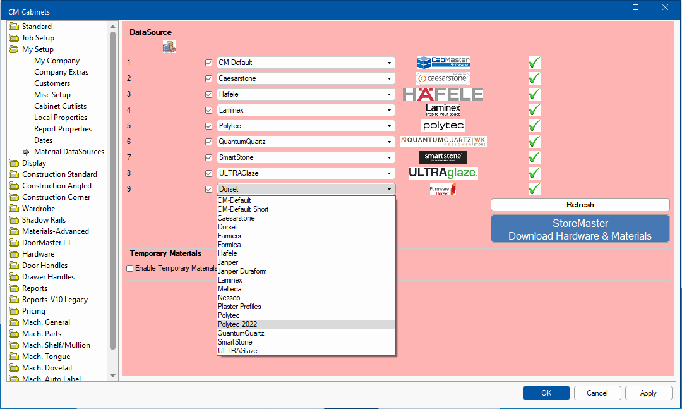Select Melteca in the dropdown list
682x409 pixels.
(x=306, y=289)
